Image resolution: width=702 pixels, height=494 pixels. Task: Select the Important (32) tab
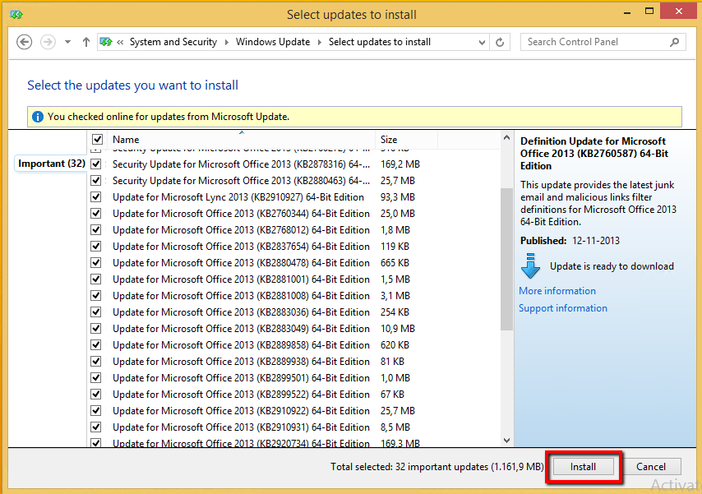point(51,164)
